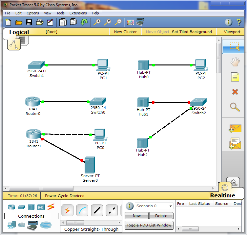Pick the Copper Straight-Through cable
Viewport: 247px width, 235px height.
click(97, 210)
